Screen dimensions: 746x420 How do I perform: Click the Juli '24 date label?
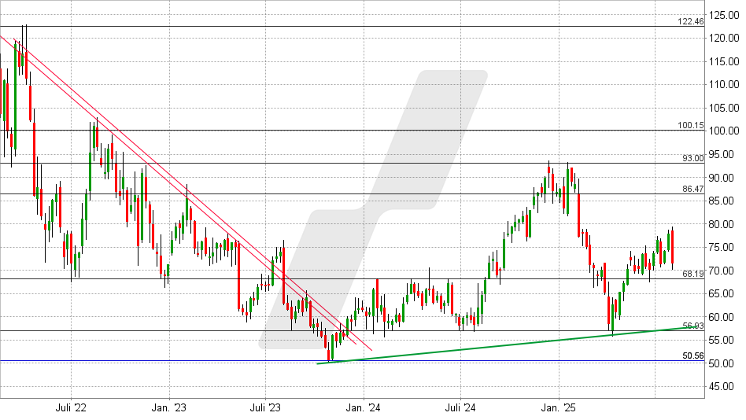[460, 408]
